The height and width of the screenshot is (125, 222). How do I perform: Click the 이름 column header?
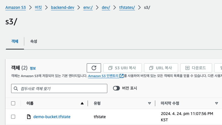tap(30, 103)
